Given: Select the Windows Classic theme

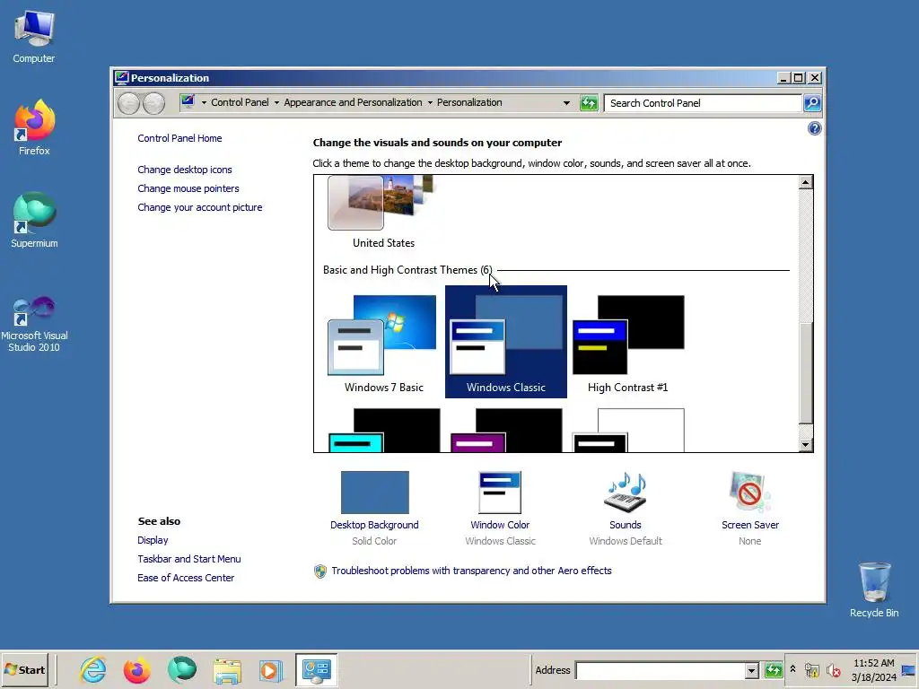Looking at the screenshot, I should click(506, 342).
